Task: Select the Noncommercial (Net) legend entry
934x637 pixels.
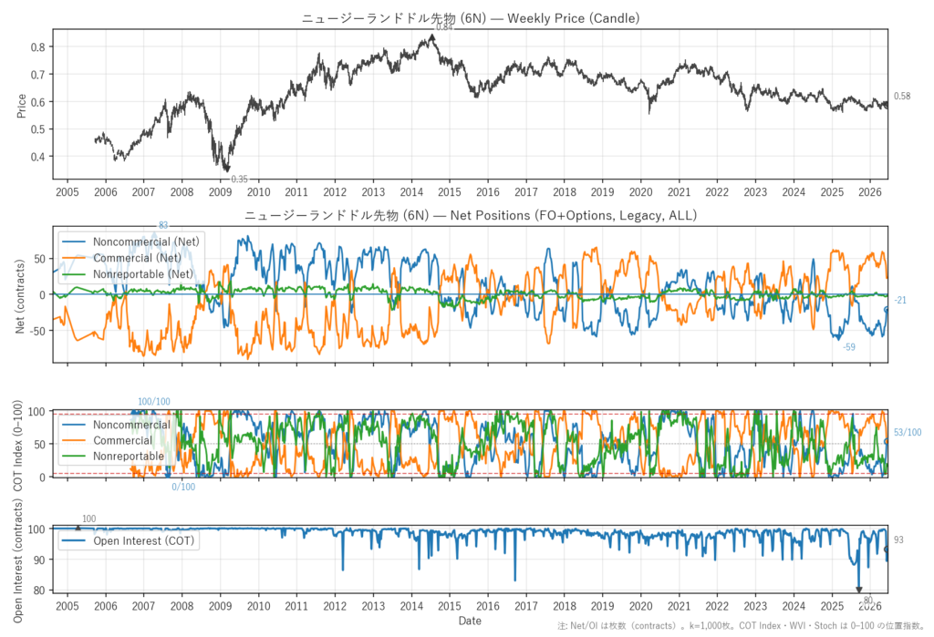Action: coord(131,241)
